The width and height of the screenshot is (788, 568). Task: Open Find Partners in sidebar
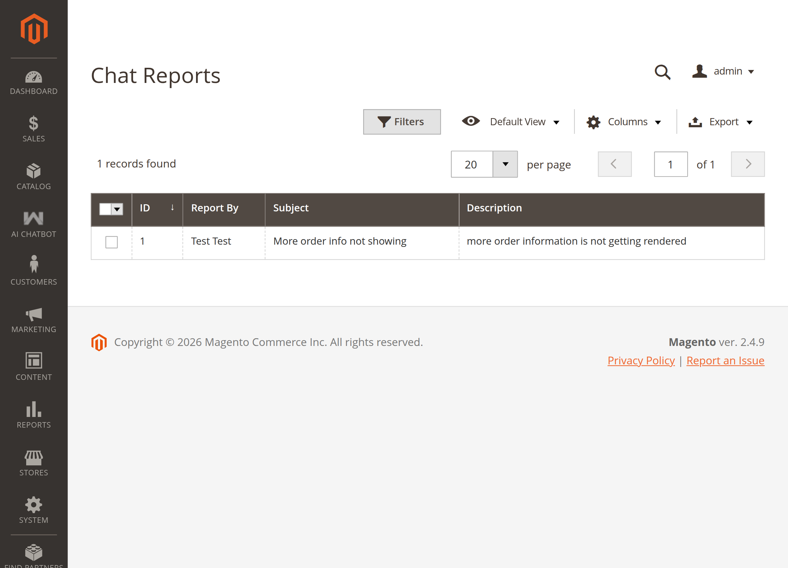click(34, 555)
